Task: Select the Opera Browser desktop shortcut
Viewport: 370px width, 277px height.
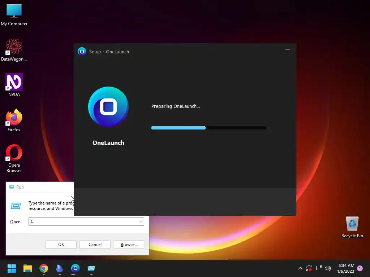Action: coord(14,159)
